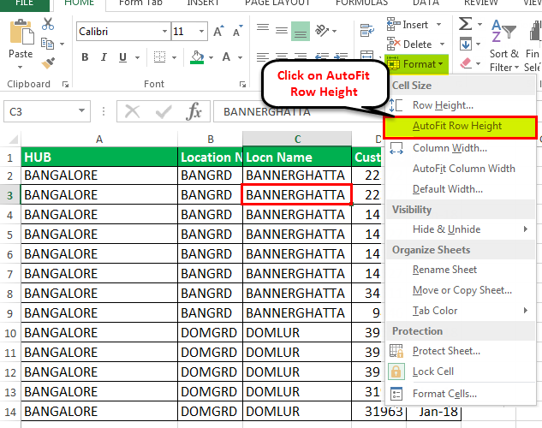Screen dimensions: 542x428
Task: Click the formula bar Cancel X icon
Action: (132, 111)
